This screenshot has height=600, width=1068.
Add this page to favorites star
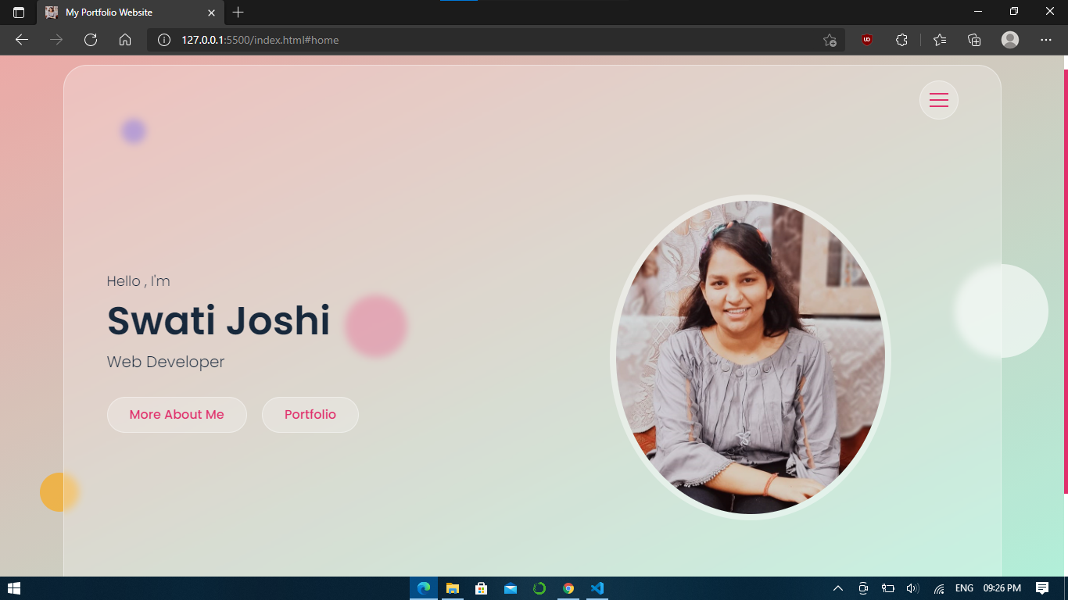pyautogui.click(x=830, y=40)
